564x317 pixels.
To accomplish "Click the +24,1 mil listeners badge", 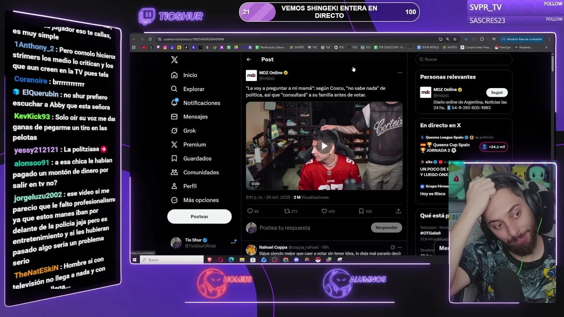I will 493,147.
